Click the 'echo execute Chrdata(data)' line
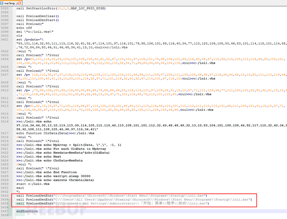Image resolution: width=287 pixels, height=219 pixels. (x=55, y=180)
